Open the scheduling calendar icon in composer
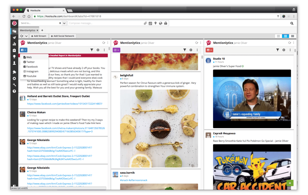Screen dimensions: 308x195 click(150, 23)
